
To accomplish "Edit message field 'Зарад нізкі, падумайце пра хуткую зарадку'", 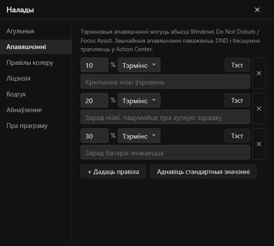I will [165, 117].
